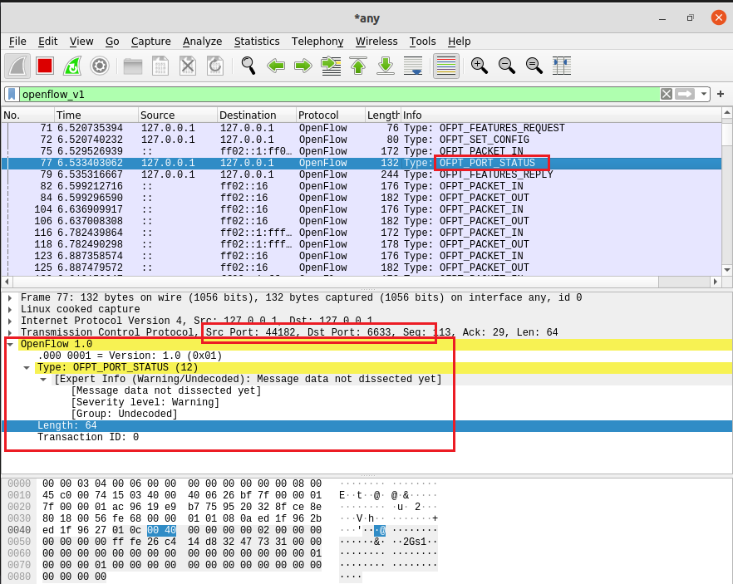Sort packets by Protocol column header
The height and width of the screenshot is (584, 733).
pyautogui.click(x=331, y=115)
